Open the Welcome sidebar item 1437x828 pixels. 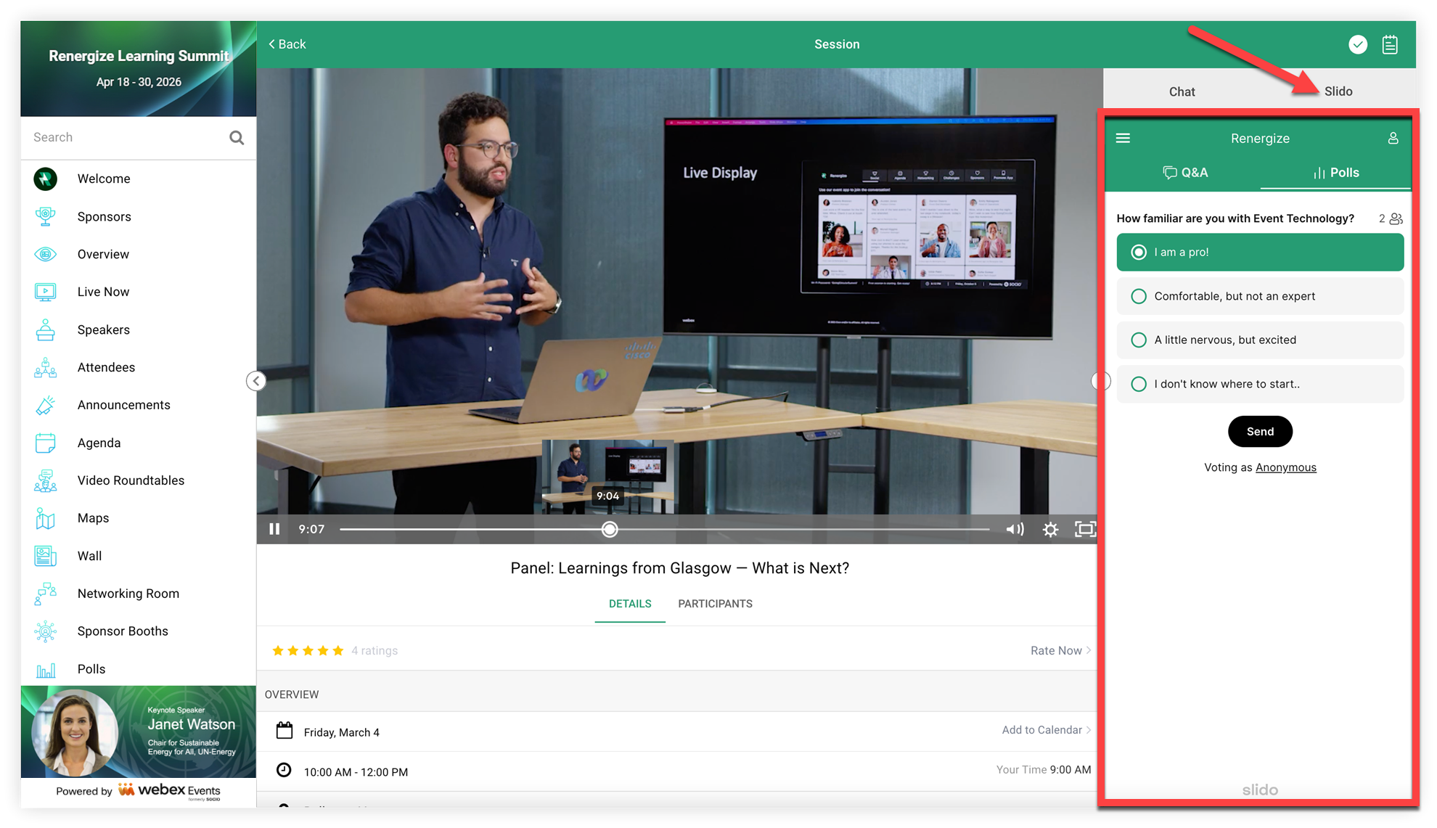point(138,179)
